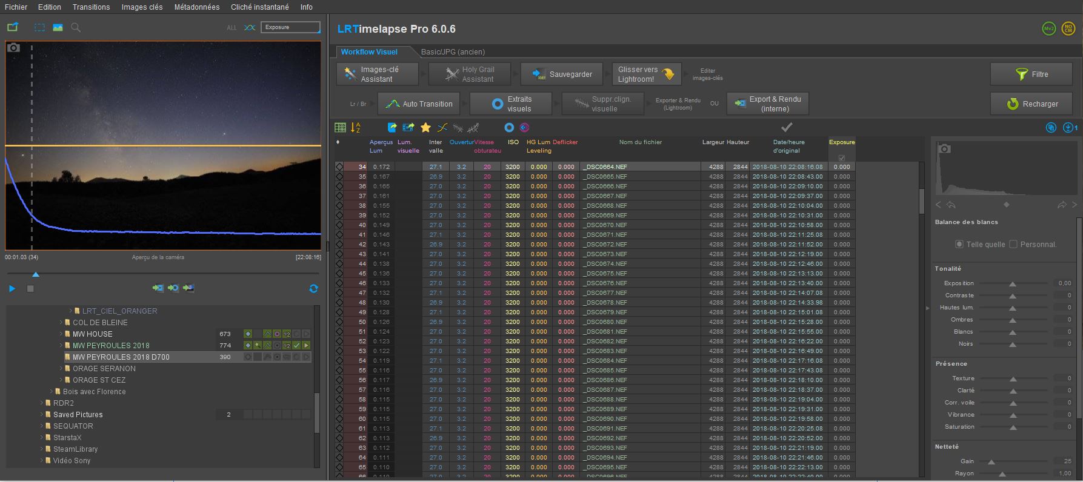
Task: Click the green Mv2 circular badge
Action: [x=1048, y=28]
